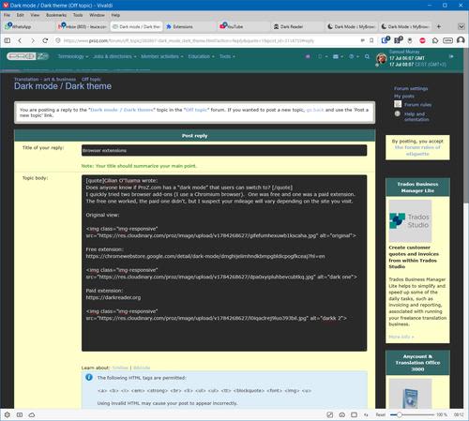Follow the 'go back' link in notice
The width and height of the screenshot is (469, 421).
coord(315,110)
